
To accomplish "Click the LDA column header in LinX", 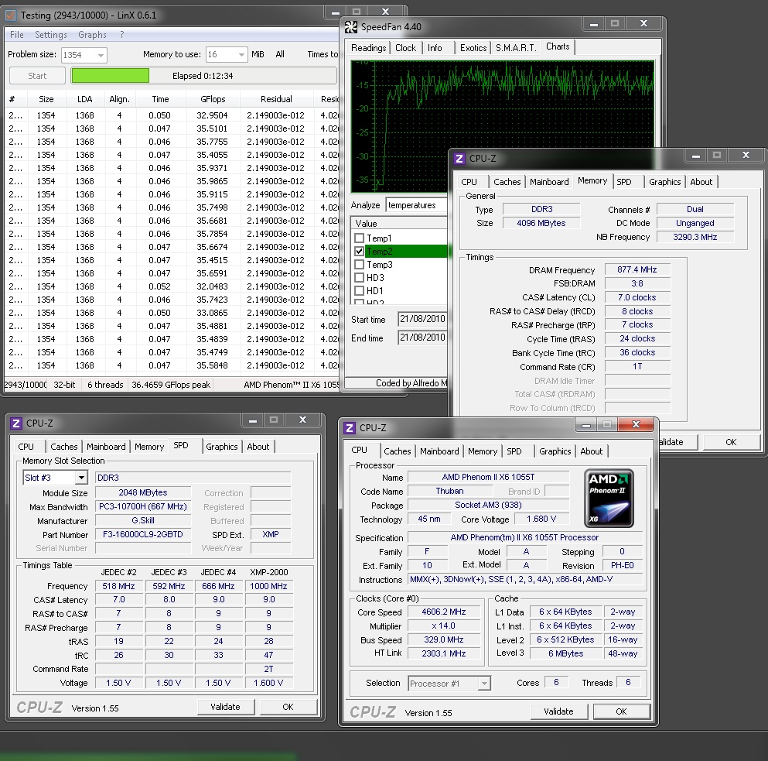I will (85, 99).
